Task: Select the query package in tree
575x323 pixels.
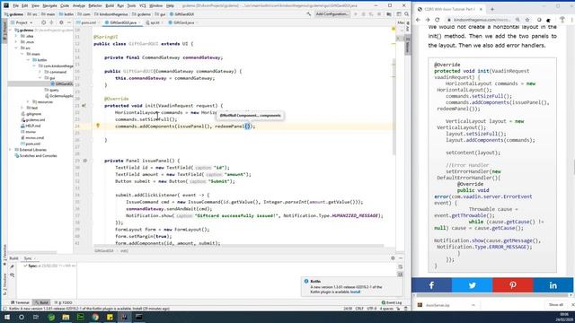Action: pyautogui.click(x=52, y=90)
